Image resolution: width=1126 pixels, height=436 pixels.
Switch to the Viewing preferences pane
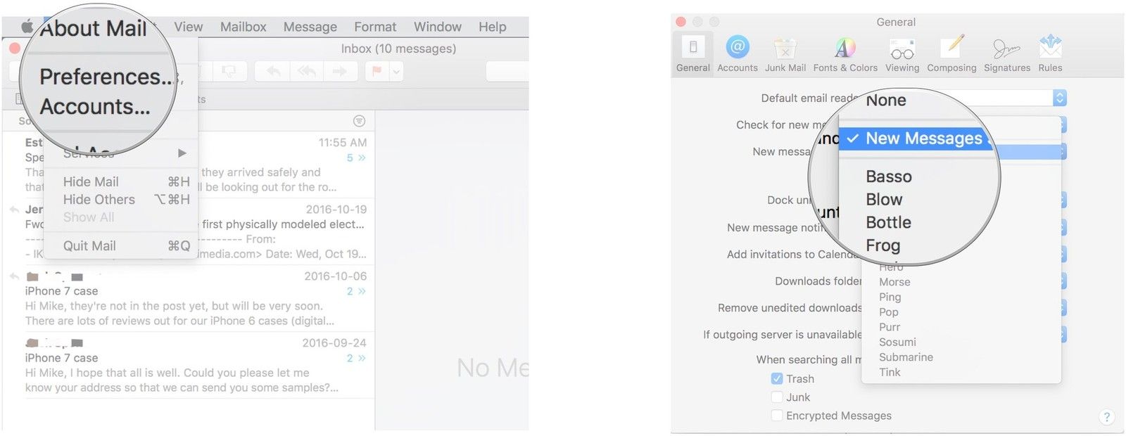(902, 54)
